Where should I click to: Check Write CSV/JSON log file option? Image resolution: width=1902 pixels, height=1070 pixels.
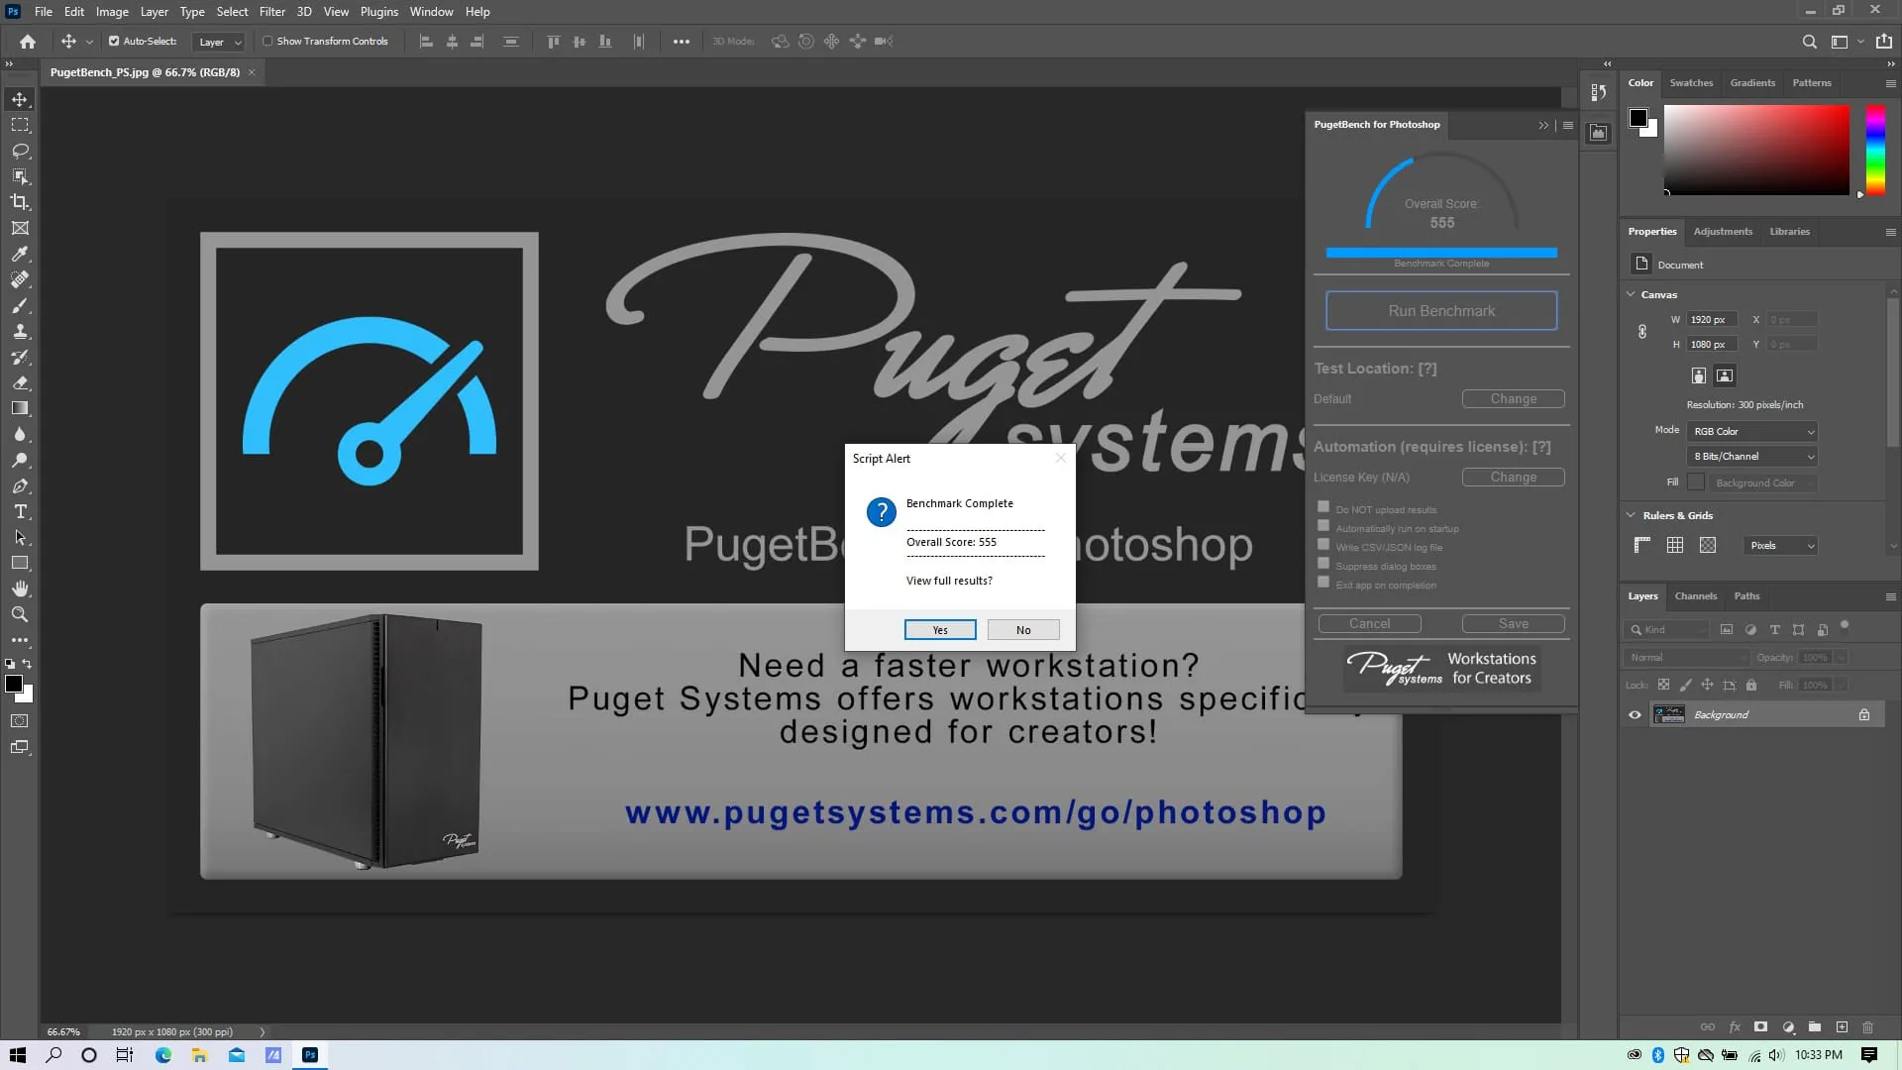pyautogui.click(x=1323, y=545)
